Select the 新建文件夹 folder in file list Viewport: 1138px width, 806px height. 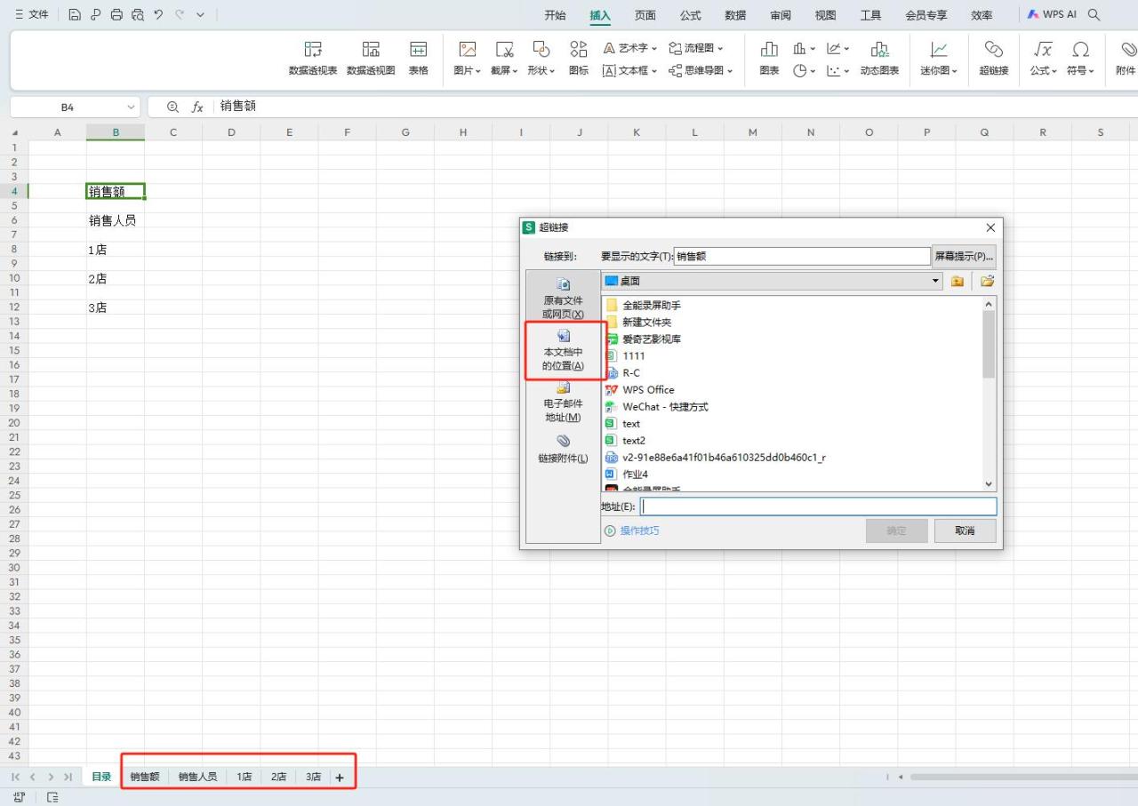tap(646, 322)
